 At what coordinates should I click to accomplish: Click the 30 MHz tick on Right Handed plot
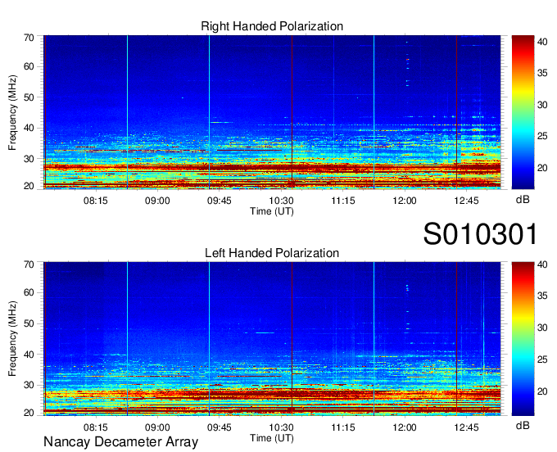[29, 159]
